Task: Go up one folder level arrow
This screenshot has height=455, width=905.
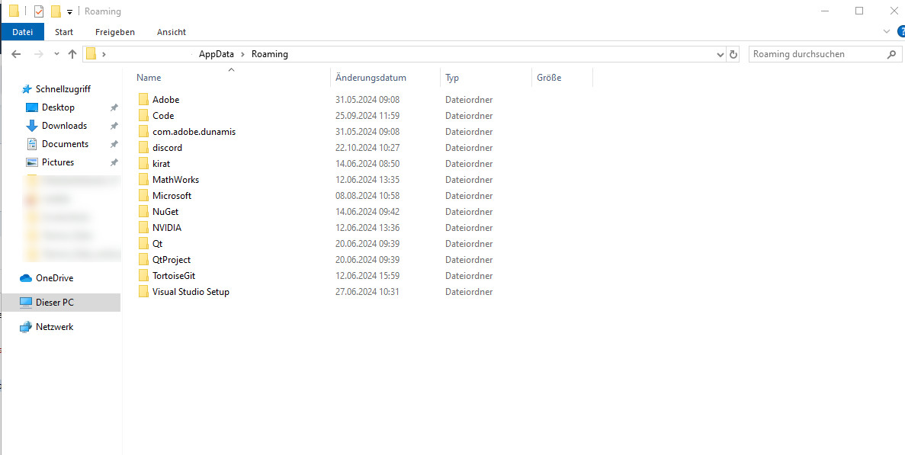Action: (72, 54)
